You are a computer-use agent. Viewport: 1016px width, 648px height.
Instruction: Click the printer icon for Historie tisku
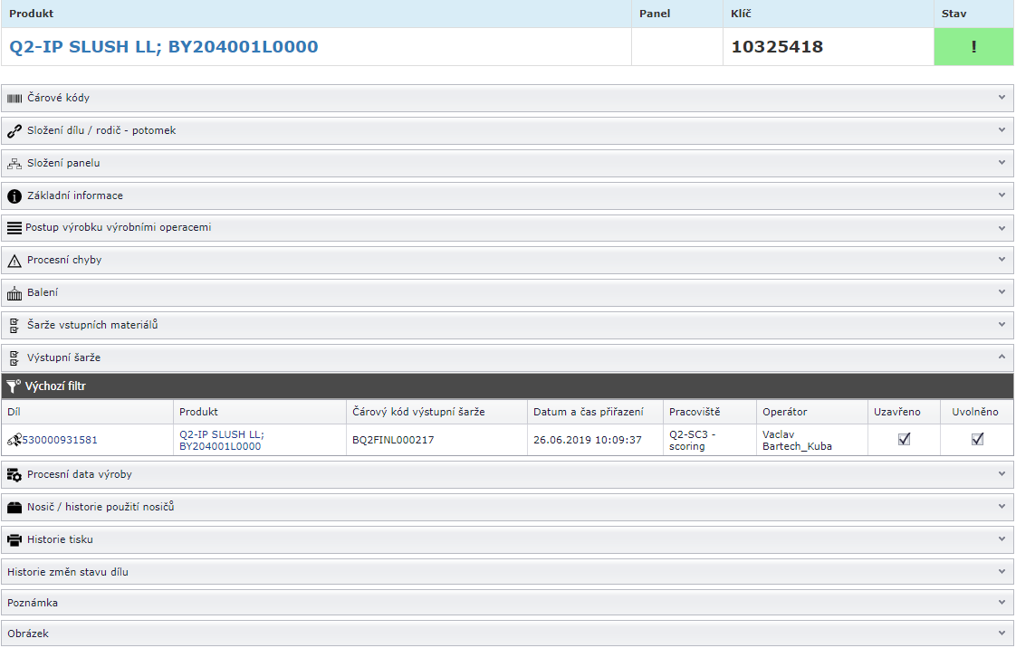coord(14,540)
